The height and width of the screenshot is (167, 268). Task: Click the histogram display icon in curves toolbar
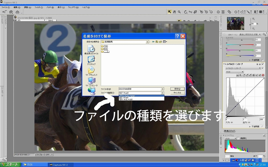pyautogui.click(x=237, y=75)
